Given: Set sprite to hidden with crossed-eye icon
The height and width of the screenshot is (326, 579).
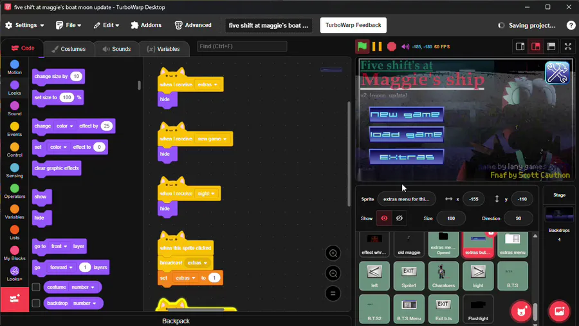Looking at the screenshot, I should pyautogui.click(x=400, y=218).
